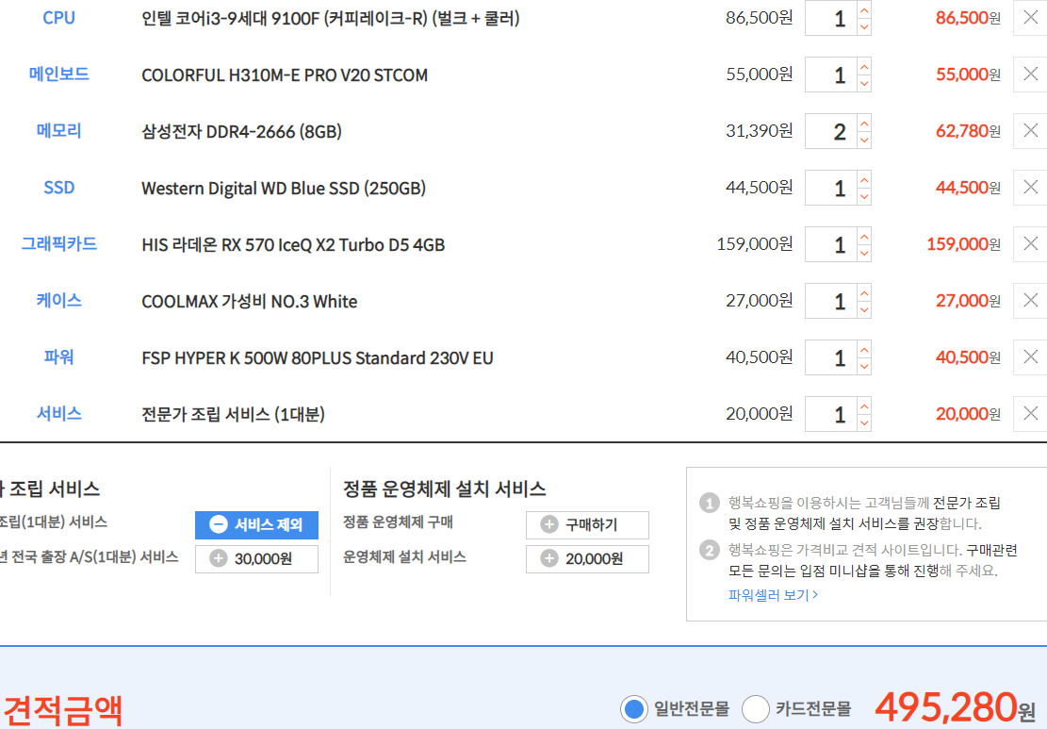The image size is (1047, 729).
Task: Increase 서비스 quantity with up arrow
Action: 864,406
